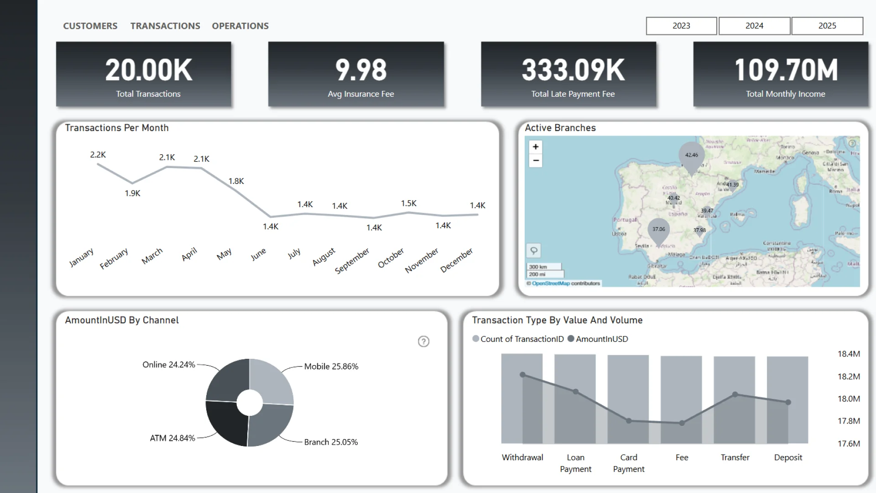This screenshot has width=876, height=493.
Task: Open the help icon on AmountInUSD chart
Action: point(423,341)
